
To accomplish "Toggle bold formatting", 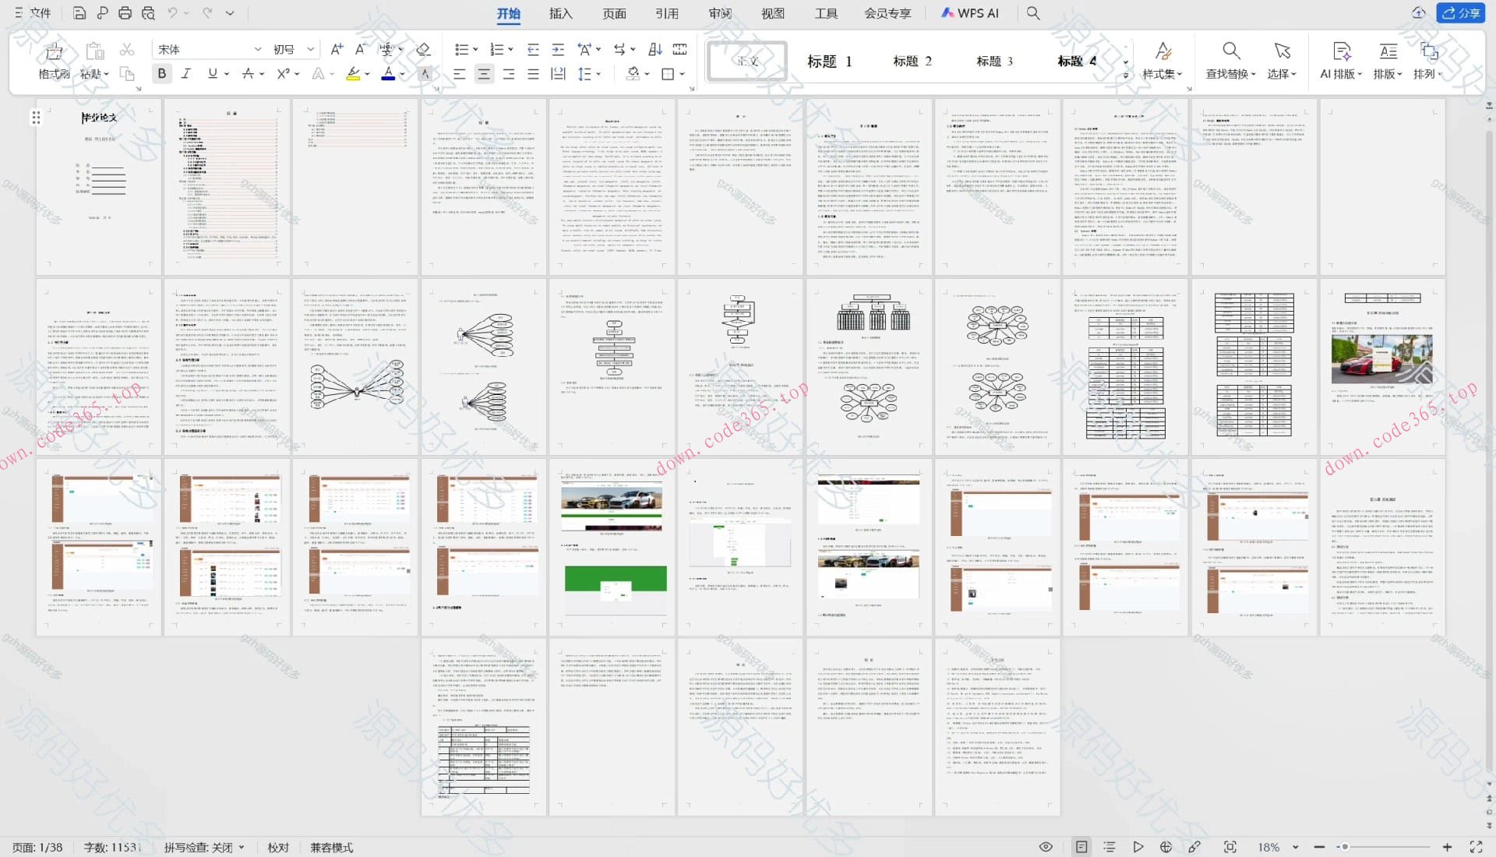I will point(161,73).
